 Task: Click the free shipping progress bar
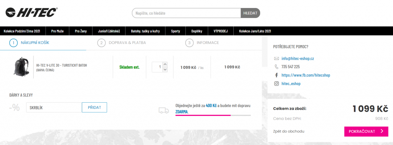tap(213, 115)
